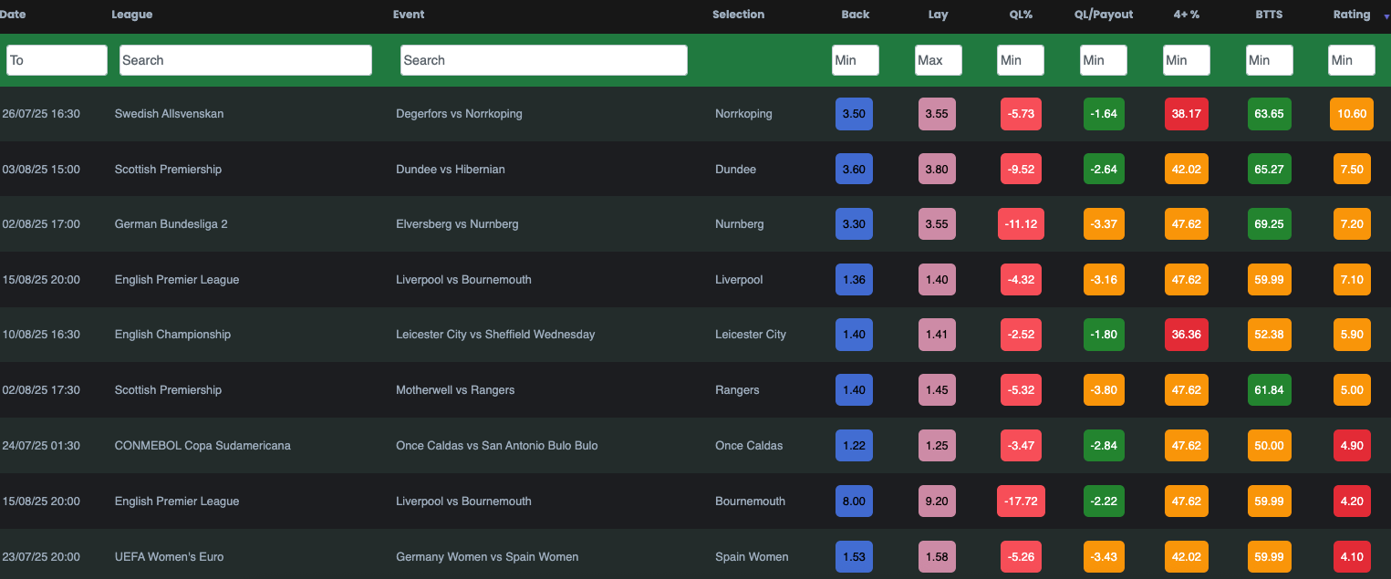Sort by the QL/Payout column header
Screen dimensions: 1391x579
tap(1104, 15)
